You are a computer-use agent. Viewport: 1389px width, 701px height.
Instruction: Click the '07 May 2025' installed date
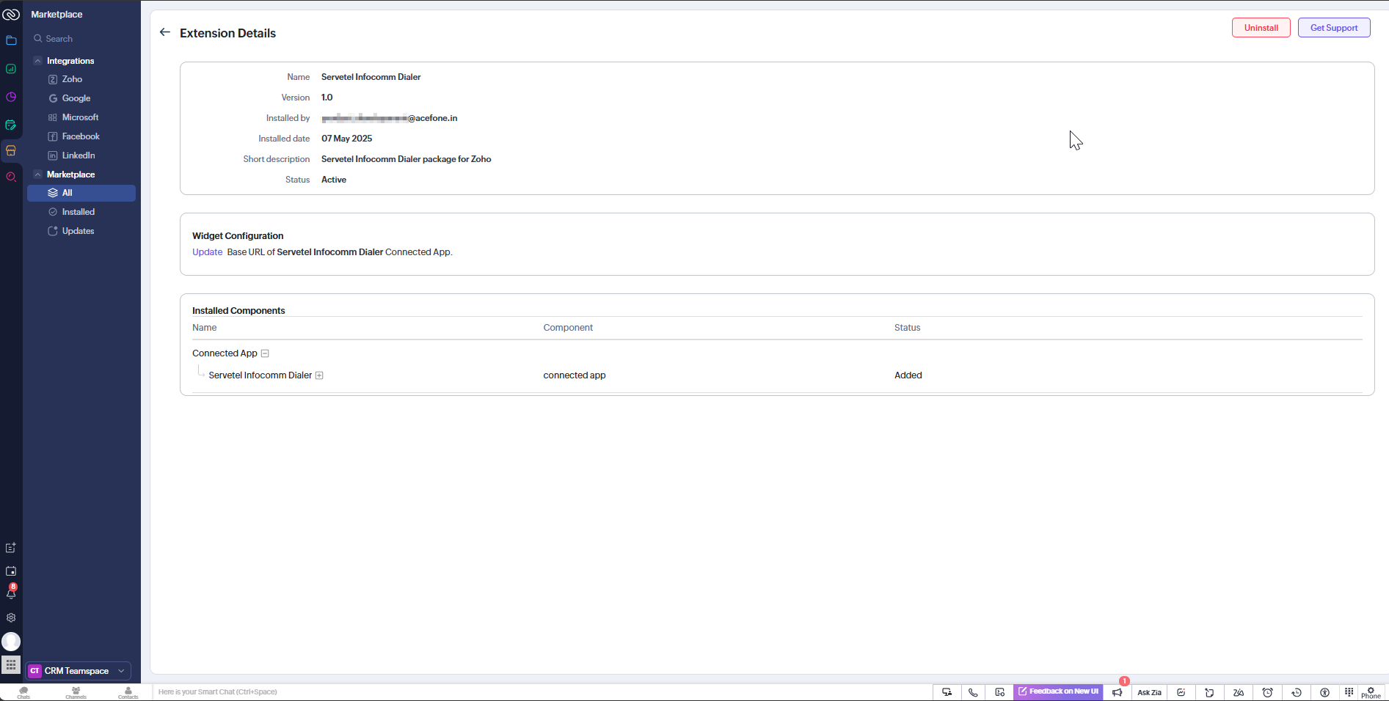(346, 139)
